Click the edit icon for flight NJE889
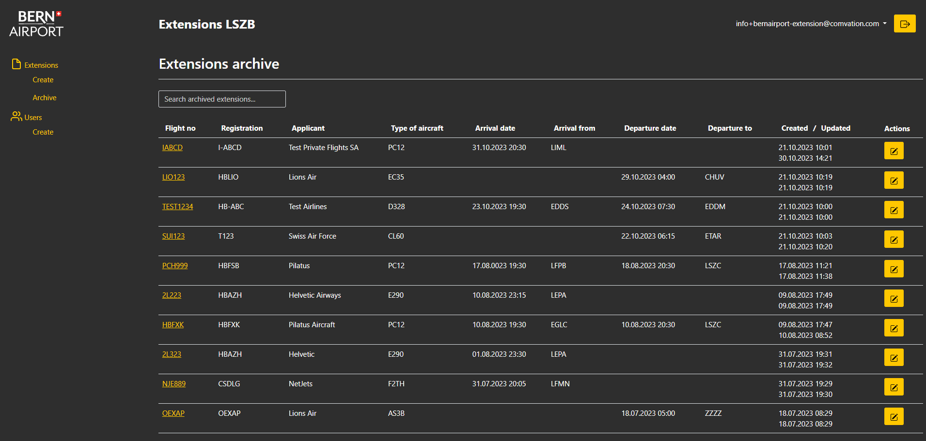 (894, 387)
